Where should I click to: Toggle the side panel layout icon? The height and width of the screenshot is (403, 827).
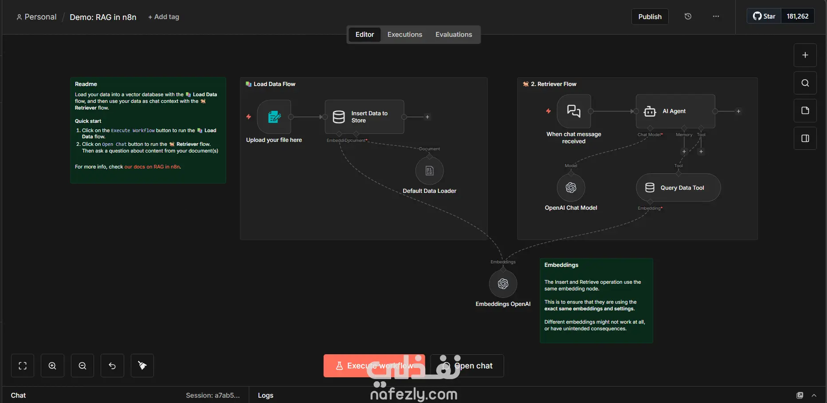(805, 138)
